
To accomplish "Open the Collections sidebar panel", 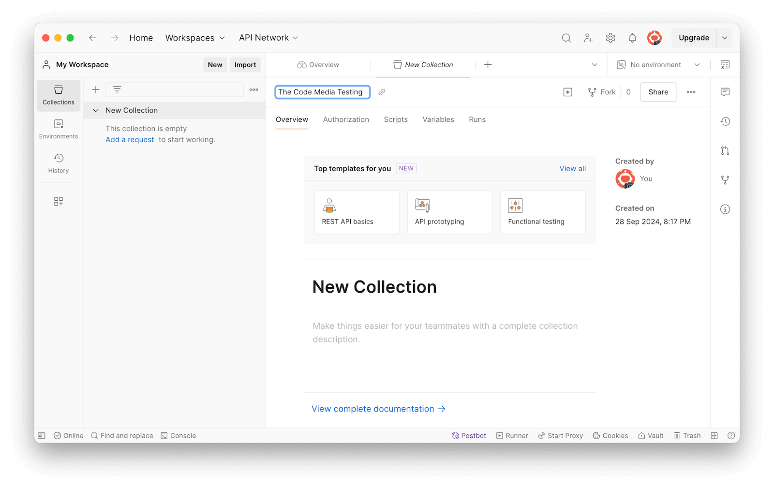I will [58, 95].
